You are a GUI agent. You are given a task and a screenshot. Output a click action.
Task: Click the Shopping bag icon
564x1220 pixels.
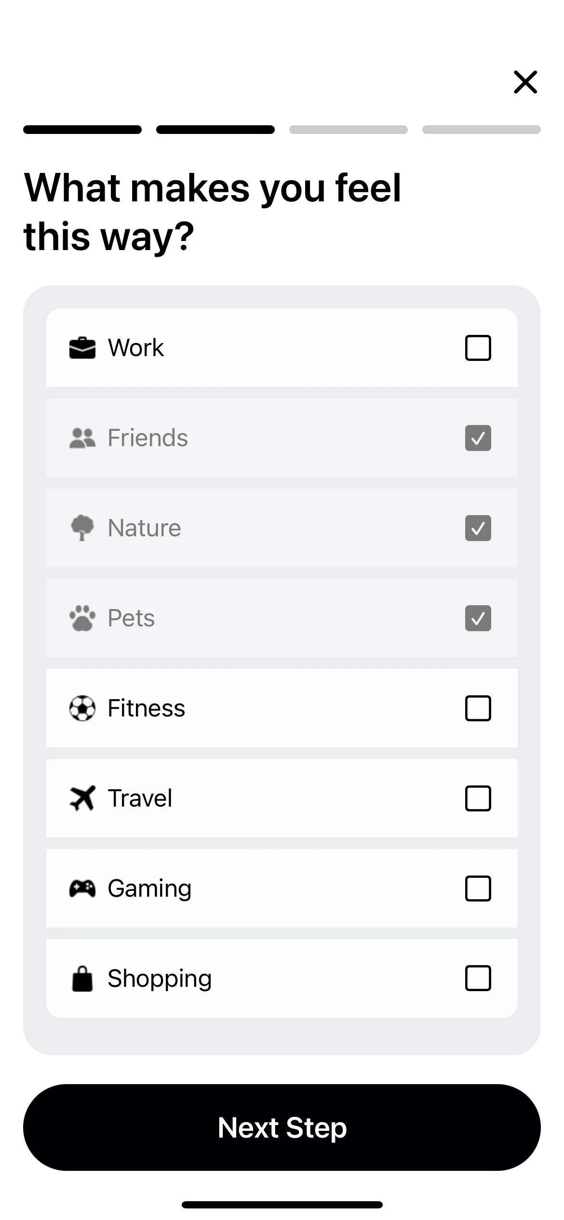(82, 979)
